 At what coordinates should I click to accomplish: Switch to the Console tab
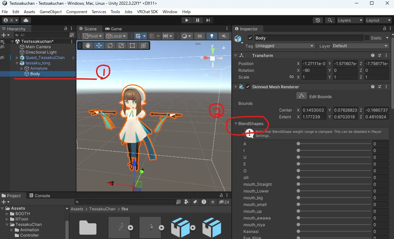point(40,196)
